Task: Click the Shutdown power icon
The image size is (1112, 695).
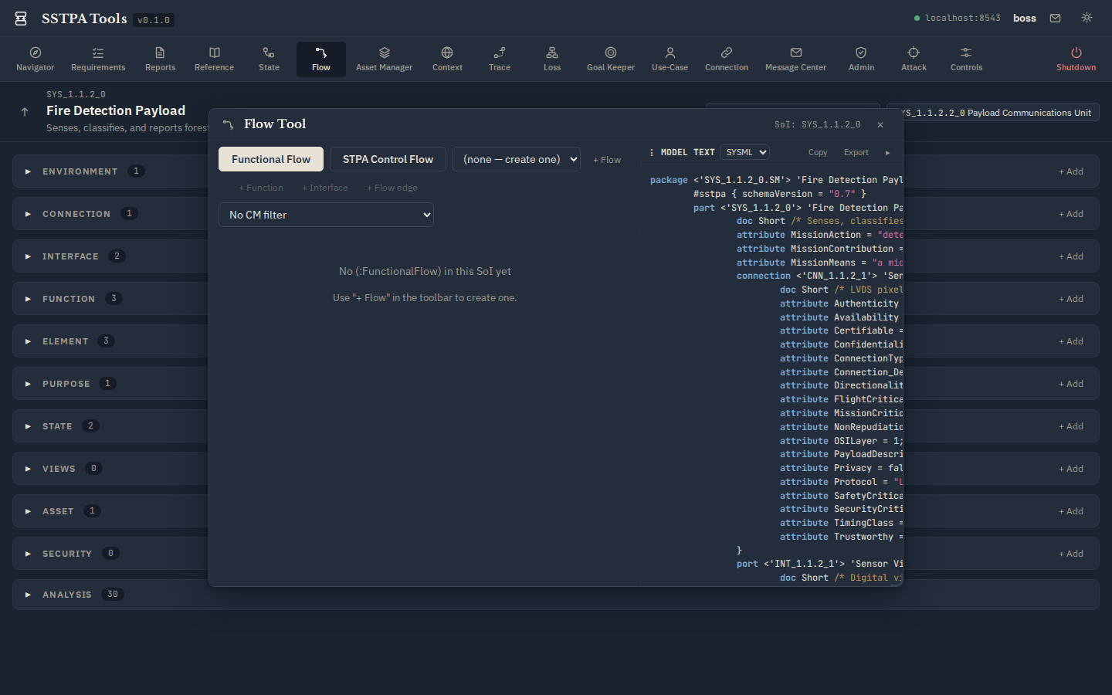Action: coord(1076,53)
